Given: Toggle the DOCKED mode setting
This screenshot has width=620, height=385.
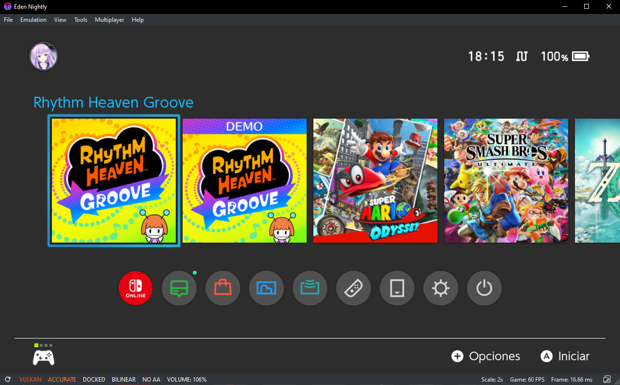Looking at the screenshot, I should 94,380.
